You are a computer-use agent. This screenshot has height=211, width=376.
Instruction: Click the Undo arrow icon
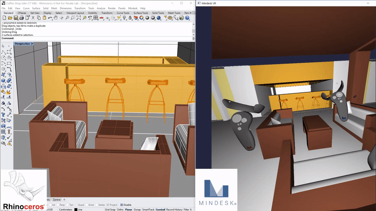tap(50, 18)
